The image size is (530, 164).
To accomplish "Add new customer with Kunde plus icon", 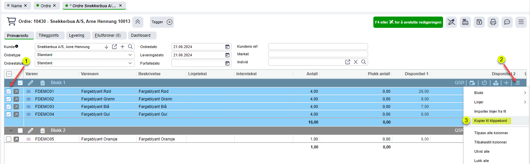I will pos(122,47).
